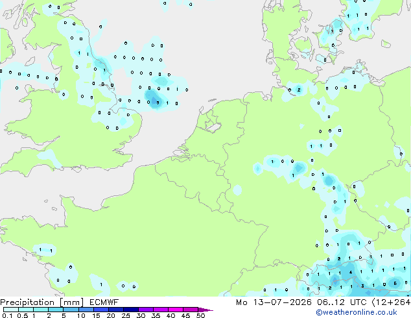Click the above-50 legend arrow tip
Image resolution: width=411 pixels, height=318 pixels.
click(x=205, y=310)
